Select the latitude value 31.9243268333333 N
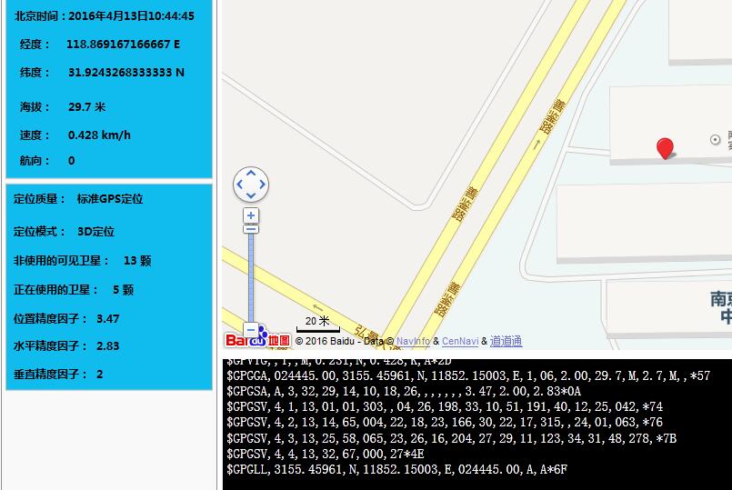Screen dimensions: 732x490 pos(126,73)
